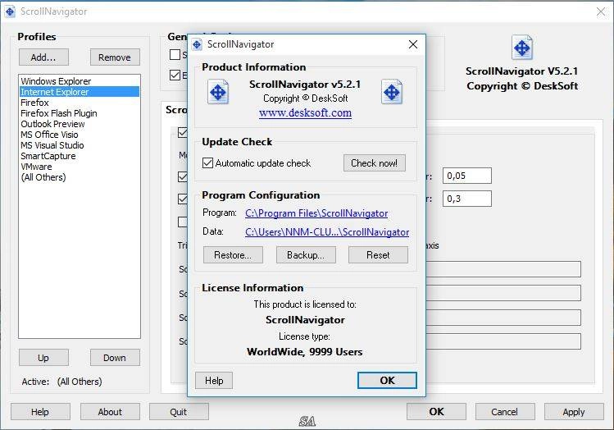Confirm the About dialog with OK
614x430 pixels.
pyautogui.click(x=387, y=381)
